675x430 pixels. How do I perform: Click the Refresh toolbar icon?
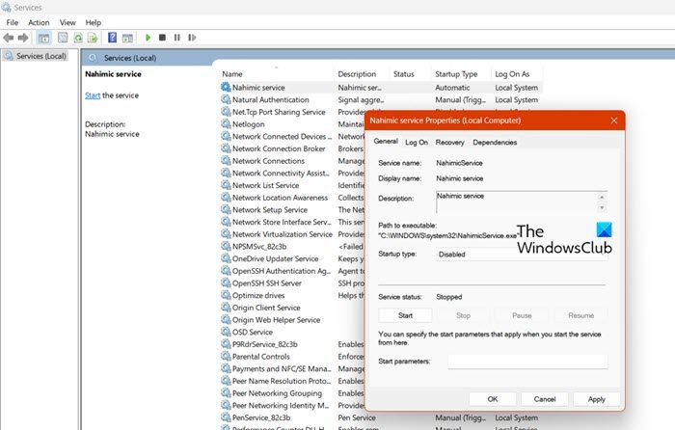(78, 38)
